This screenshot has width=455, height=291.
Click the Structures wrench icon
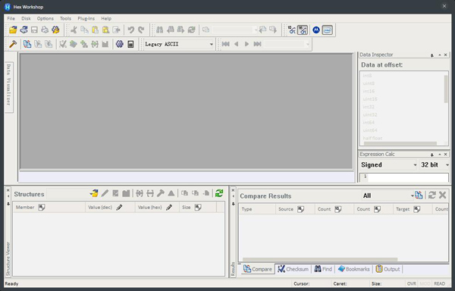[161, 193]
